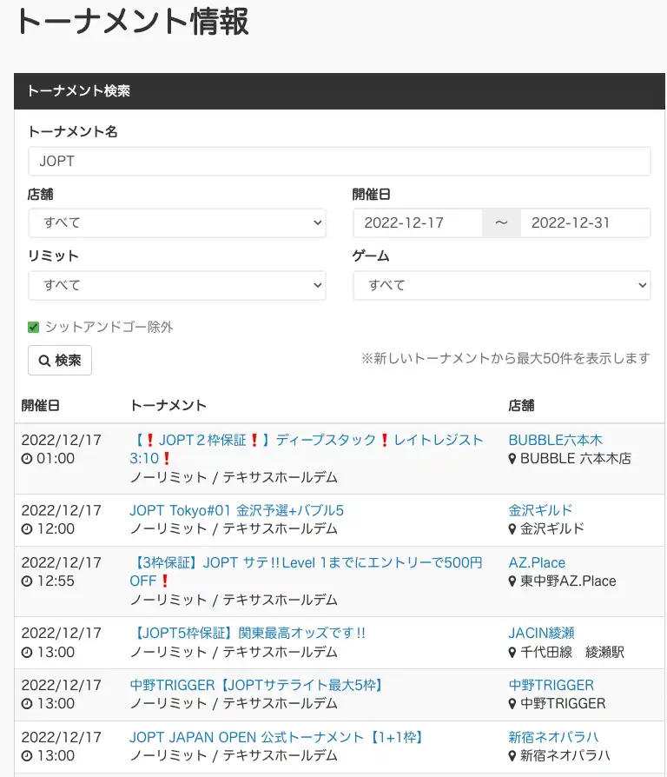
Task: Open the AZ.Place store link
Action: pos(537,562)
